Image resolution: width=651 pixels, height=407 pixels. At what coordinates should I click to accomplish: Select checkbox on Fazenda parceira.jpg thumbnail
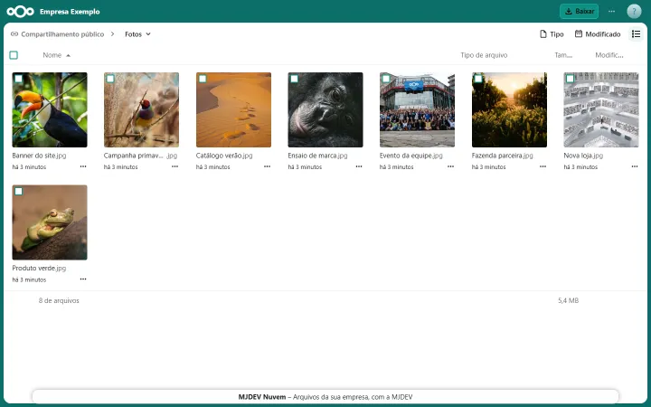pos(478,79)
